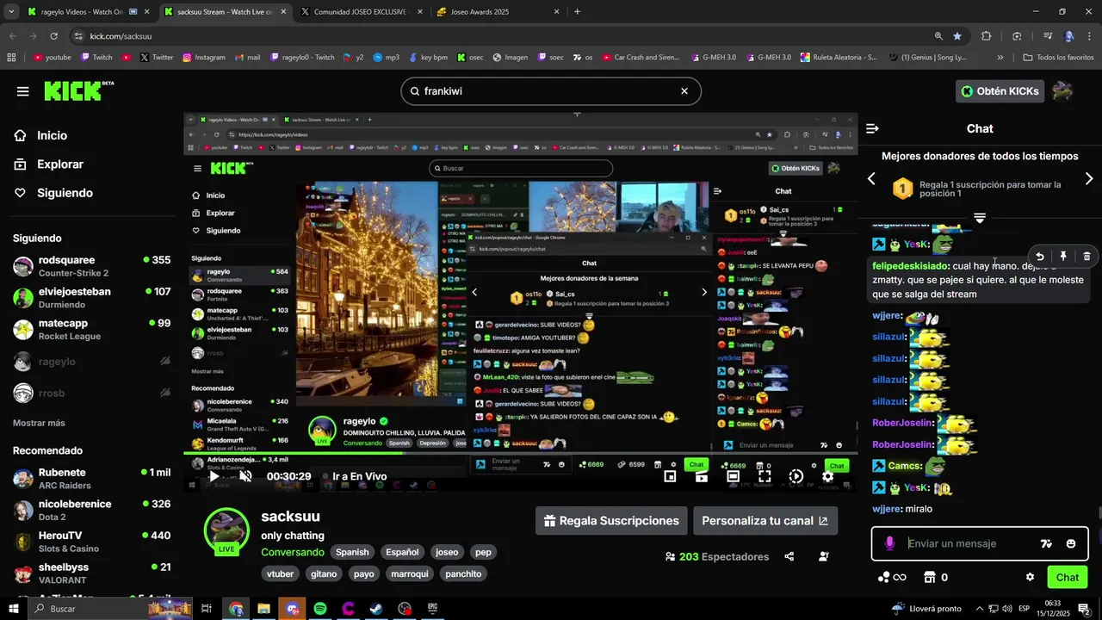Select the joseo tag
The image size is (1102, 620).
447,552
